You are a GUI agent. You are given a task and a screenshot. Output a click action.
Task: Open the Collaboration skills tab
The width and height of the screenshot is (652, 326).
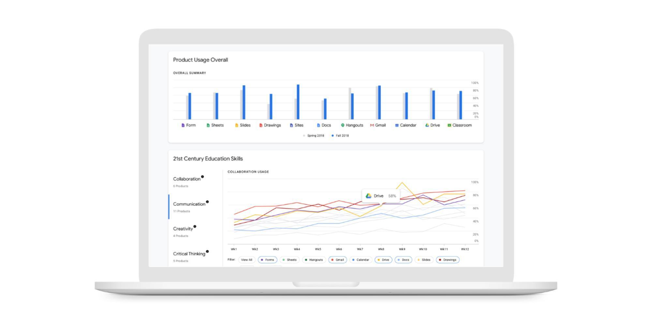195,182
